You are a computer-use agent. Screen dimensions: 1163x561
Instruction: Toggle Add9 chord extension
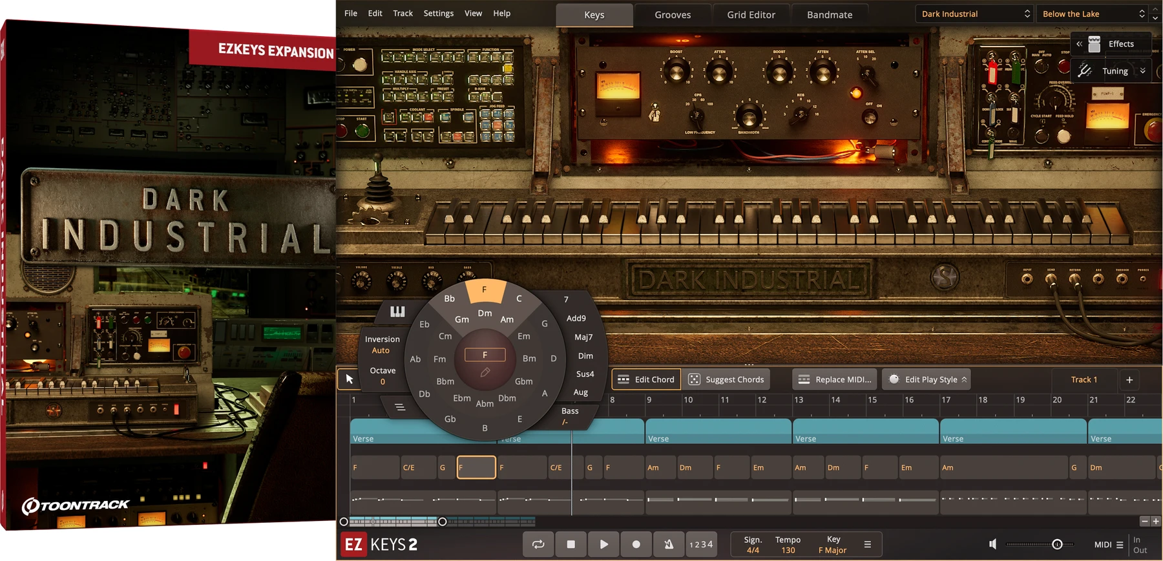(x=576, y=318)
